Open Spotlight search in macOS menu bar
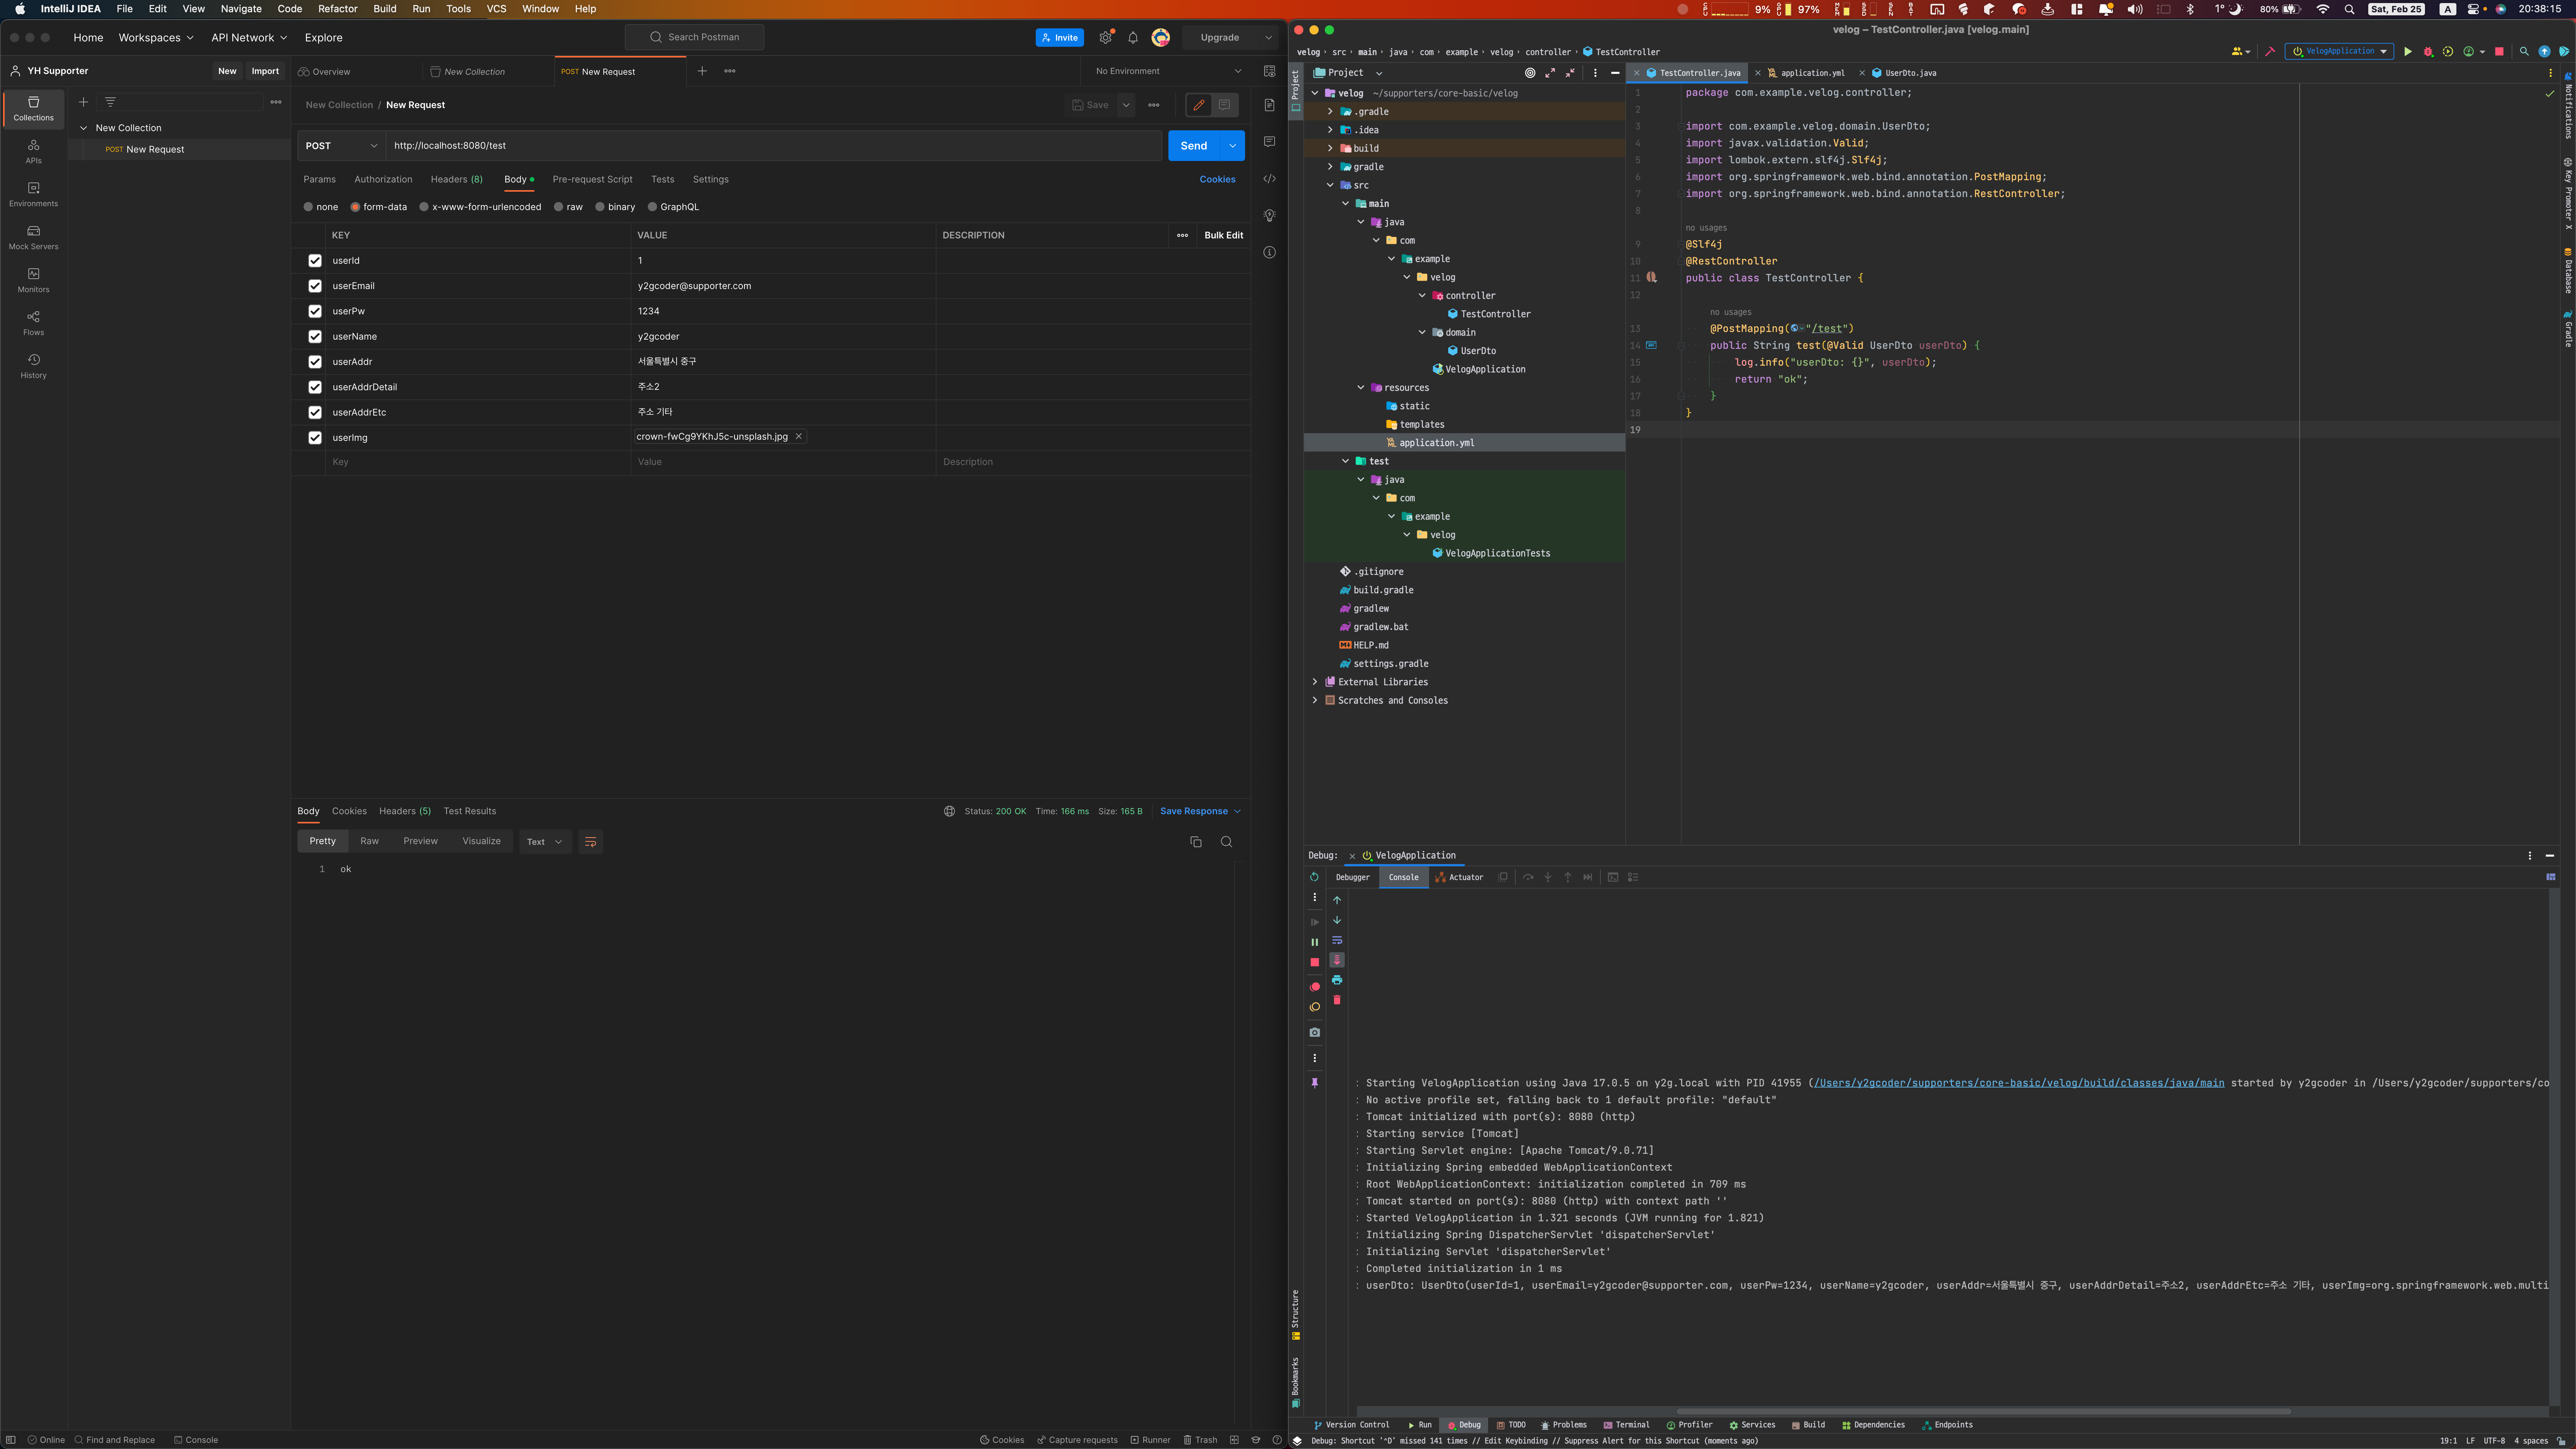 [x=2349, y=9]
